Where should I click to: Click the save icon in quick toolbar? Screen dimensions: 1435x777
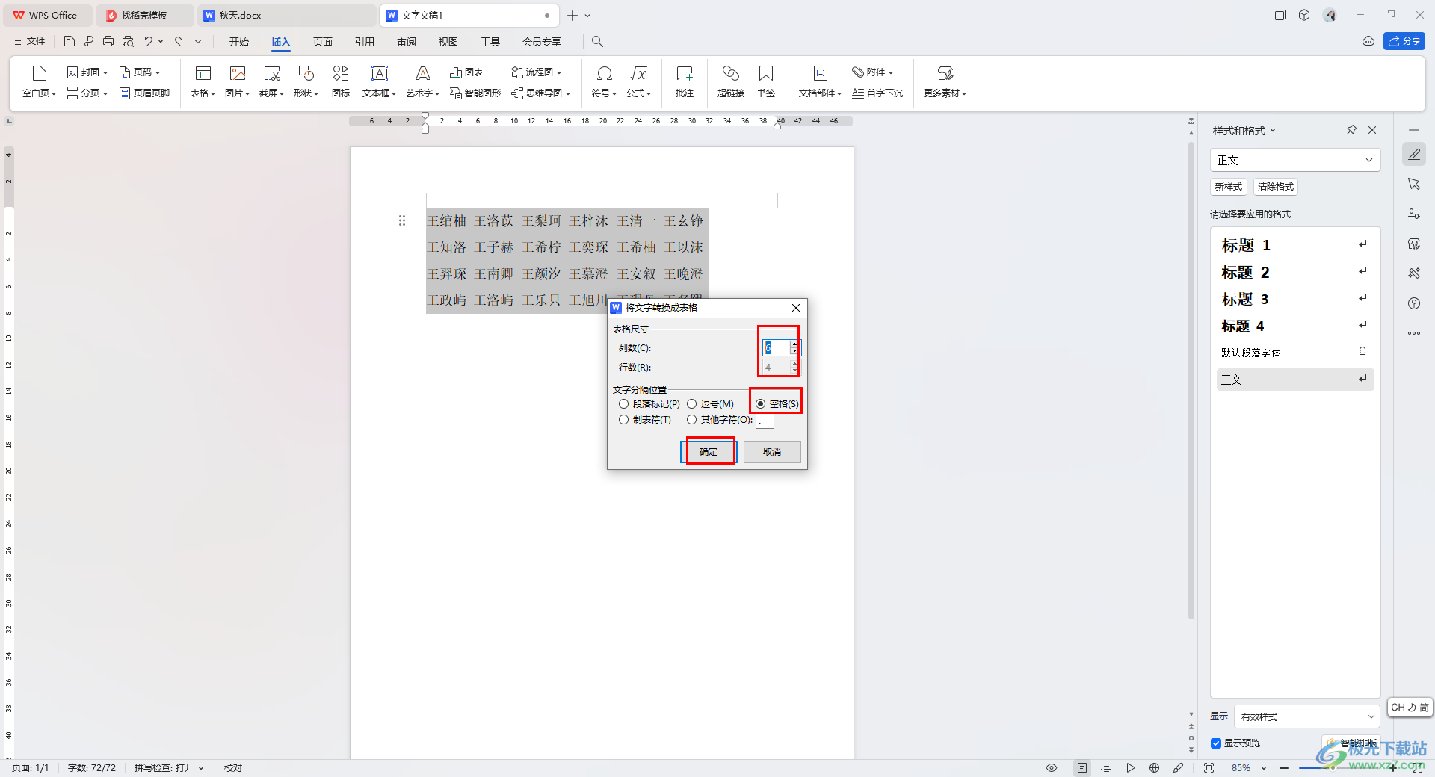point(70,42)
